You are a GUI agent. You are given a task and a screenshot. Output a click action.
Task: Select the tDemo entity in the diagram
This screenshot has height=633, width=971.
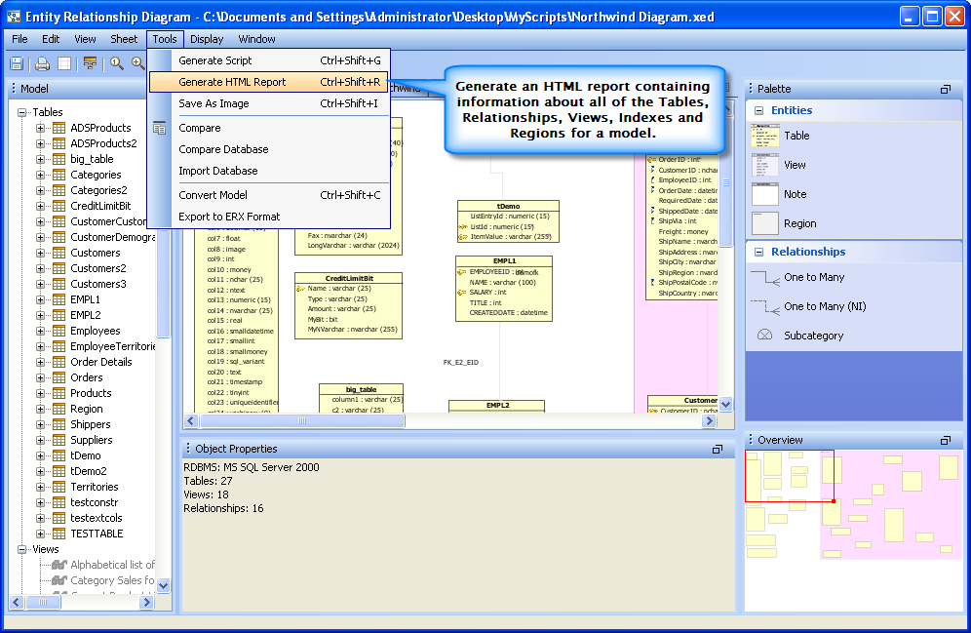pos(509,221)
